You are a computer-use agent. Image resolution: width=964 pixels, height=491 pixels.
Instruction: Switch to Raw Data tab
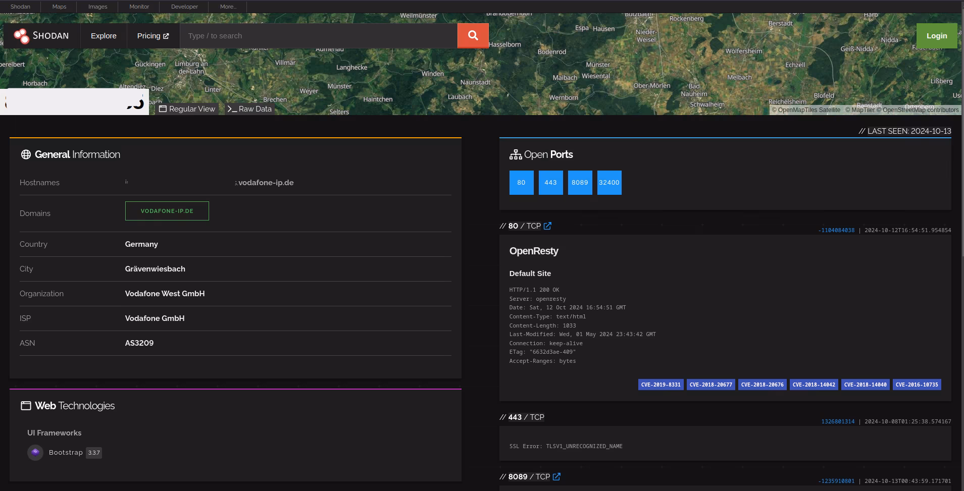[249, 109]
